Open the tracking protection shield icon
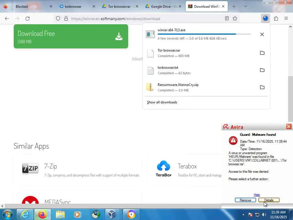The height and width of the screenshot is (220, 293). click(58, 19)
